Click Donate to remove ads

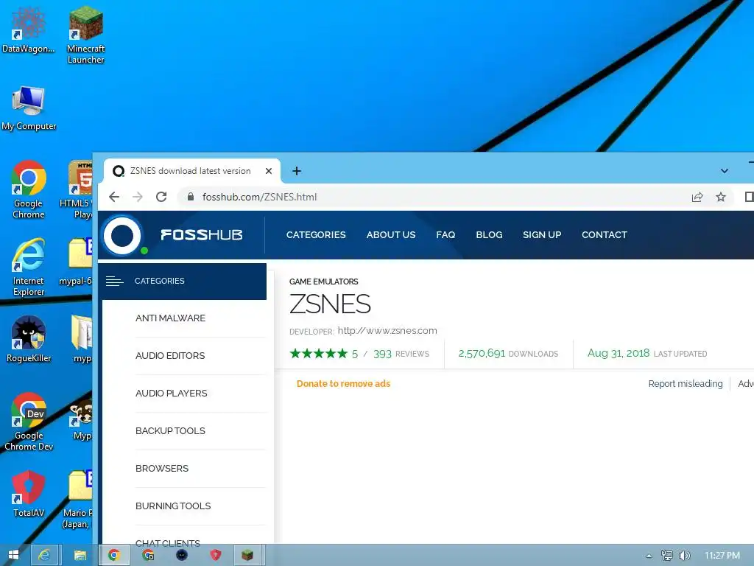pos(343,383)
